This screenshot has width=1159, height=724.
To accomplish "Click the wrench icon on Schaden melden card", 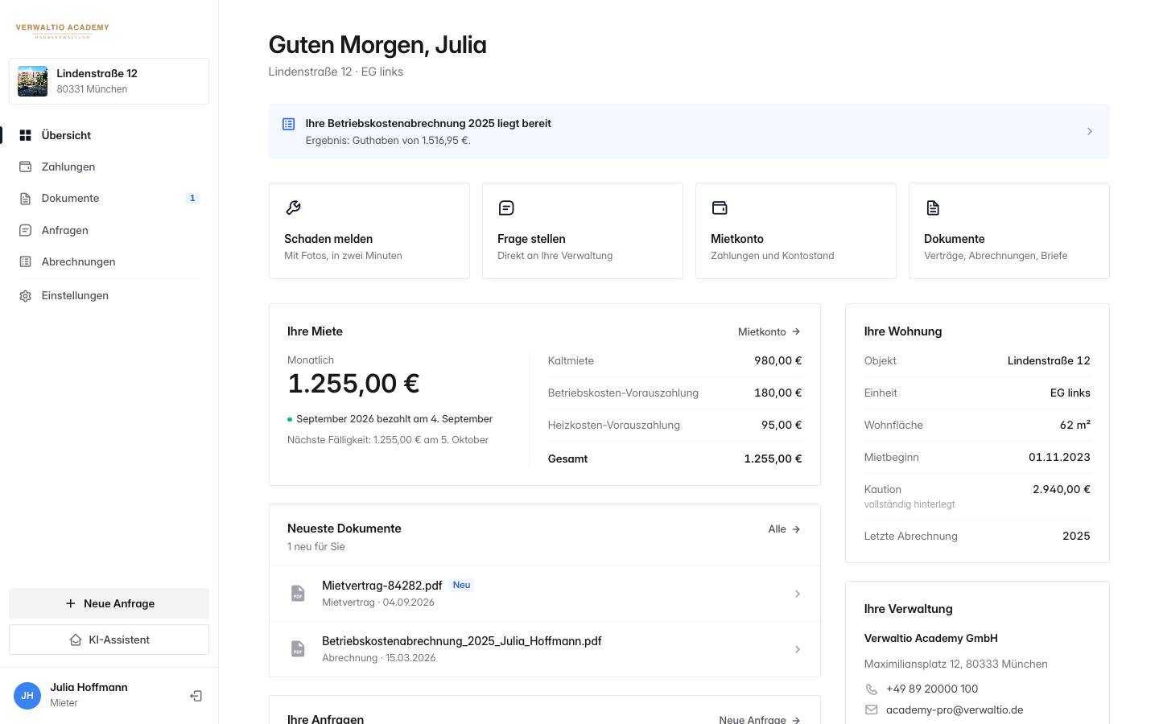I will (293, 208).
